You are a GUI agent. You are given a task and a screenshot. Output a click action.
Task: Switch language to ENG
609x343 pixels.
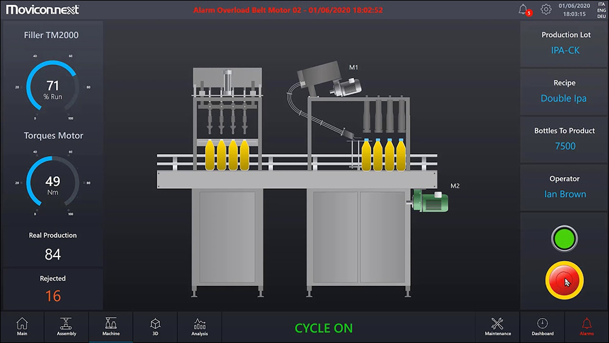pos(601,10)
